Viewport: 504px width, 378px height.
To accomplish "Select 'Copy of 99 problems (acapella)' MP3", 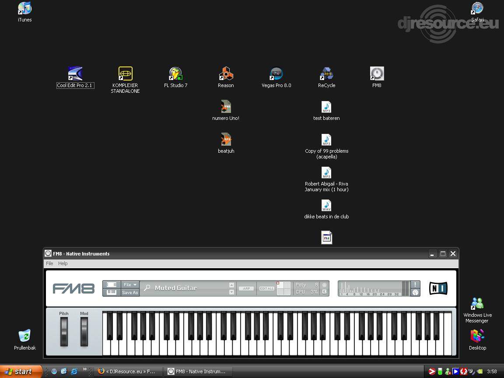I will click(326, 146).
